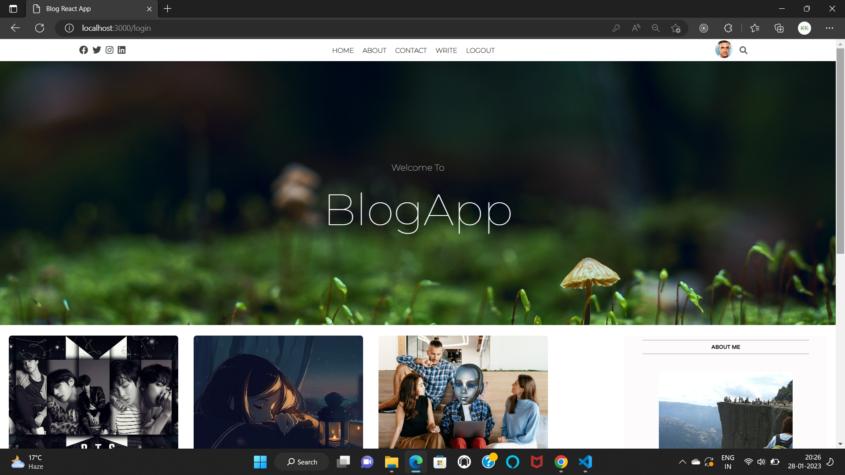Open the Facebook social icon

click(84, 50)
